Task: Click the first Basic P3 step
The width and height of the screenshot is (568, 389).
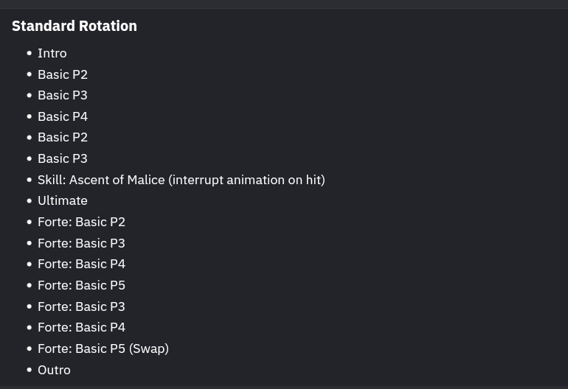Action: pyautogui.click(x=63, y=95)
